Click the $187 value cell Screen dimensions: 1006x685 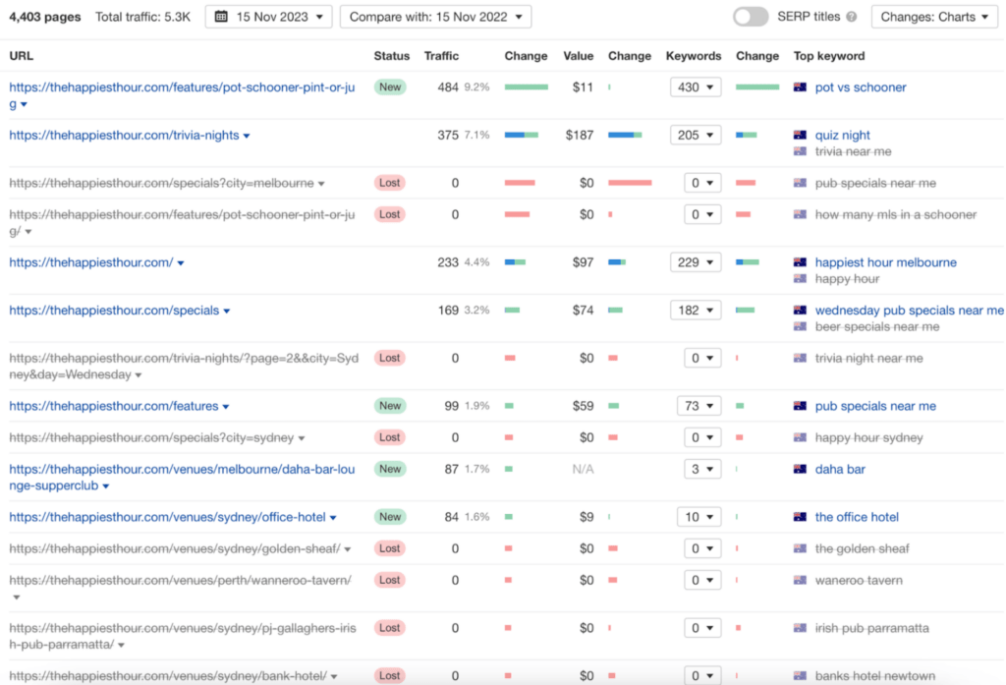click(x=580, y=135)
